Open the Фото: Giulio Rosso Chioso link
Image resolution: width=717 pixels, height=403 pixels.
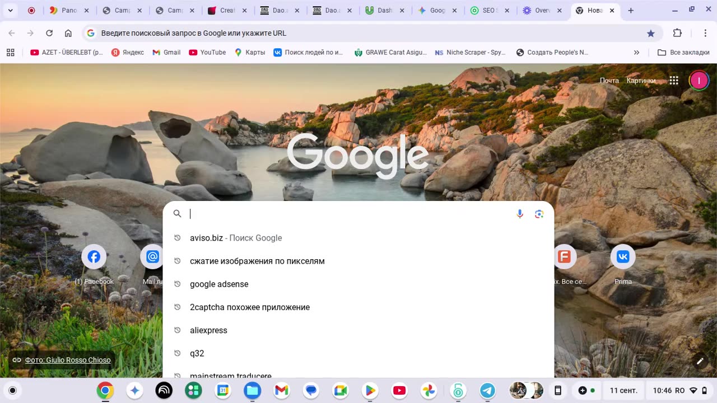(68, 360)
